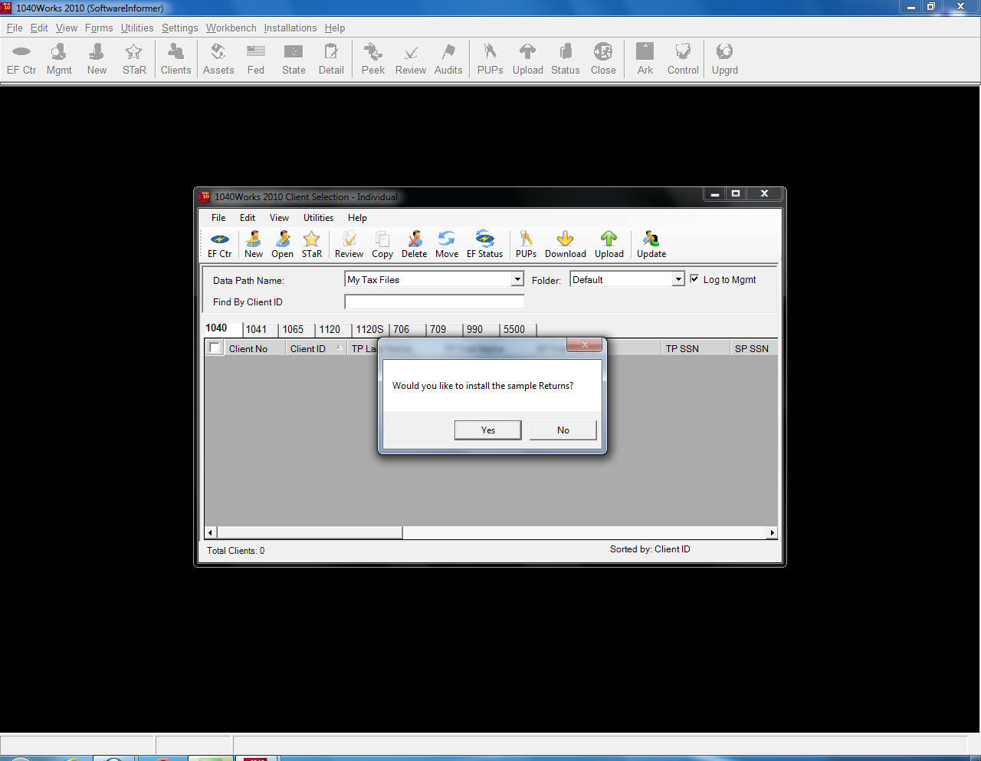Expand the Folder dropdown
This screenshot has height=761, width=981.
pyautogui.click(x=678, y=279)
